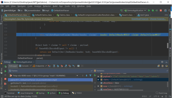Select the previous frame with the up arrow
The width and height of the screenshot is (172, 98).
pyautogui.click(x=83, y=76)
